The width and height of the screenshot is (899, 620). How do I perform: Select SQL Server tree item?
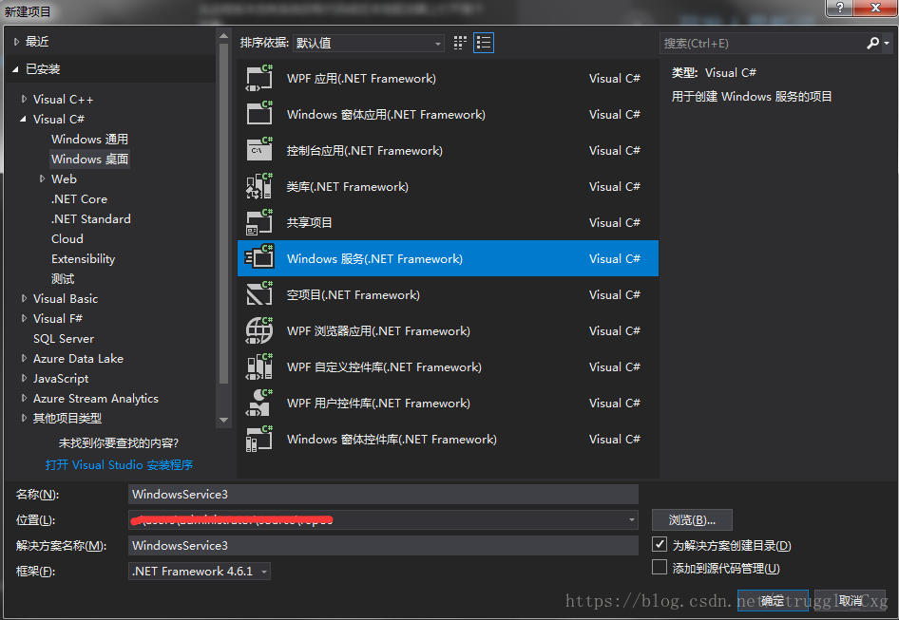coord(64,339)
